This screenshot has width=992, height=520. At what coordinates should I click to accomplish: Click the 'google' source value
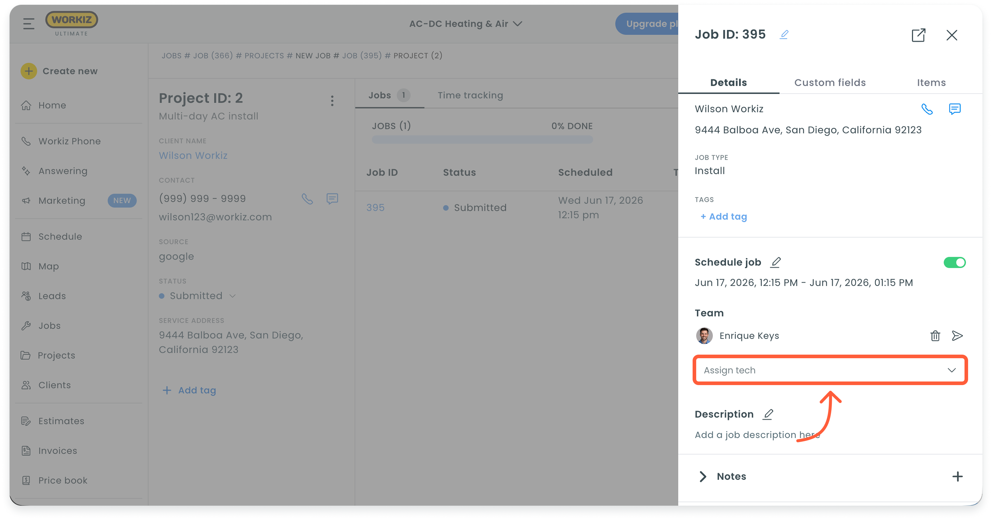(x=176, y=256)
